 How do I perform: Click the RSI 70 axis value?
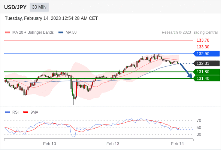coord(199,120)
